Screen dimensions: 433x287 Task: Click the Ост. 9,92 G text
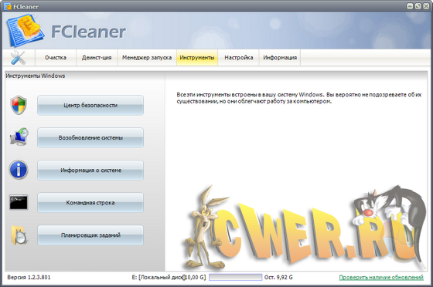point(278,278)
